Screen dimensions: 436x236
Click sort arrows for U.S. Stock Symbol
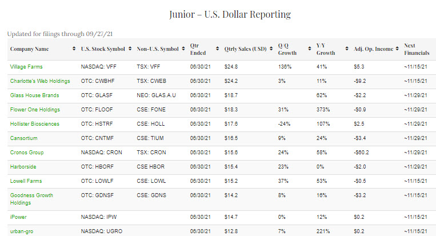[x=130, y=49]
